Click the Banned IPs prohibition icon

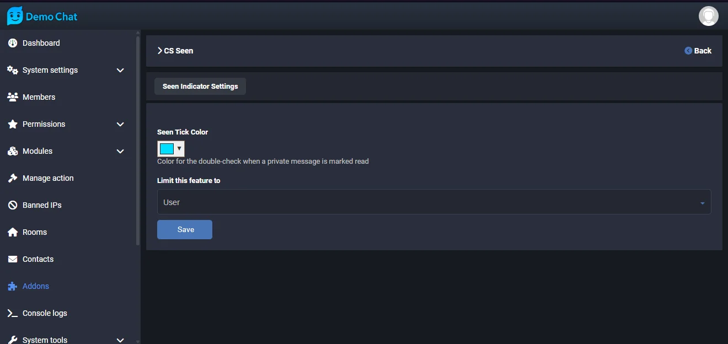click(13, 205)
